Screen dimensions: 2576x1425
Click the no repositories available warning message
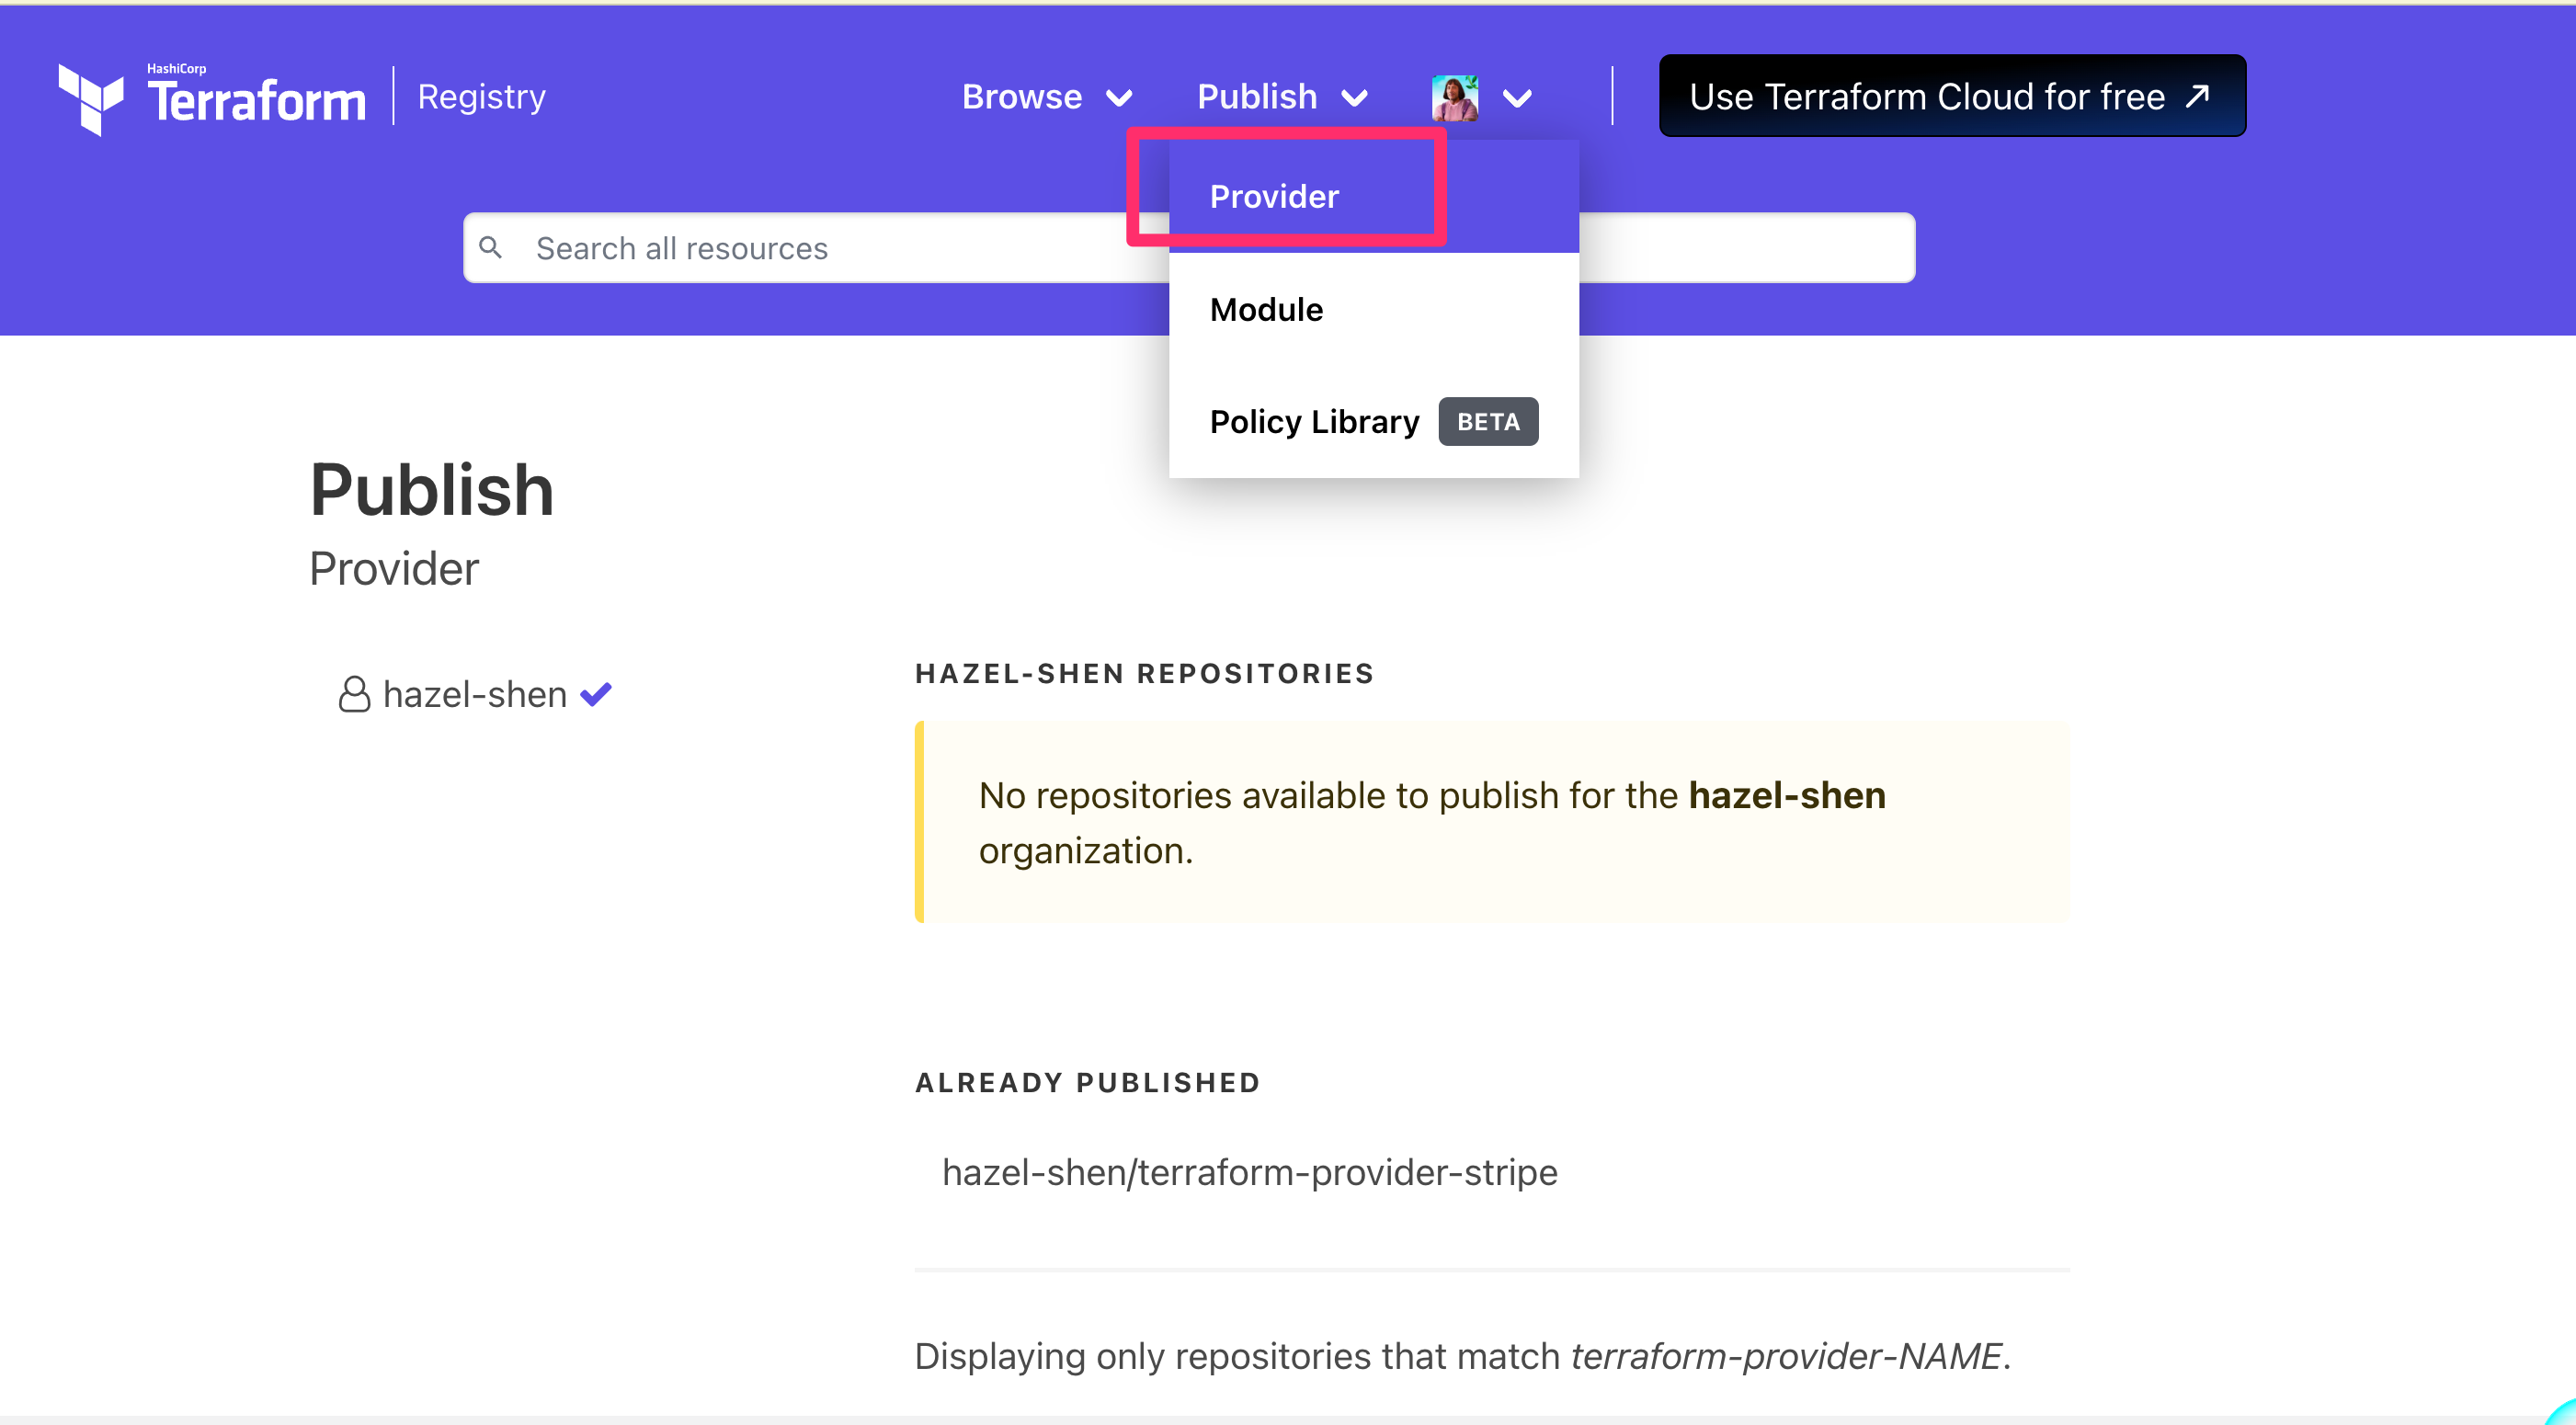[1491, 821]
